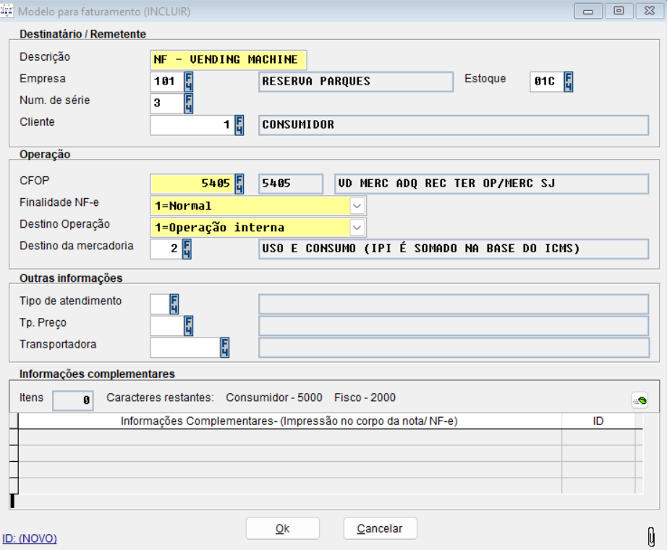
Task: Click the Cancelar button
Action: coord(380,529)
